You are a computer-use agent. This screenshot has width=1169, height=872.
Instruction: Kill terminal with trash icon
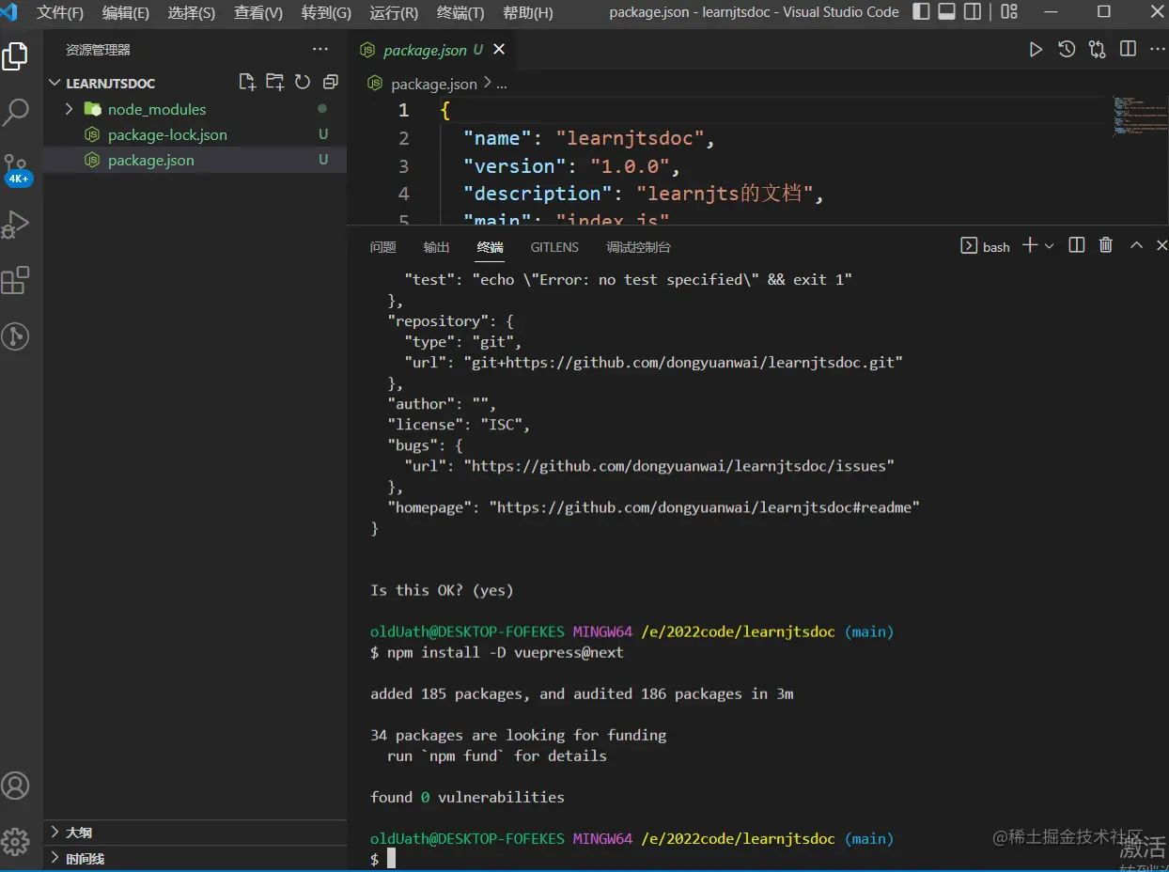click(1106, 245)
